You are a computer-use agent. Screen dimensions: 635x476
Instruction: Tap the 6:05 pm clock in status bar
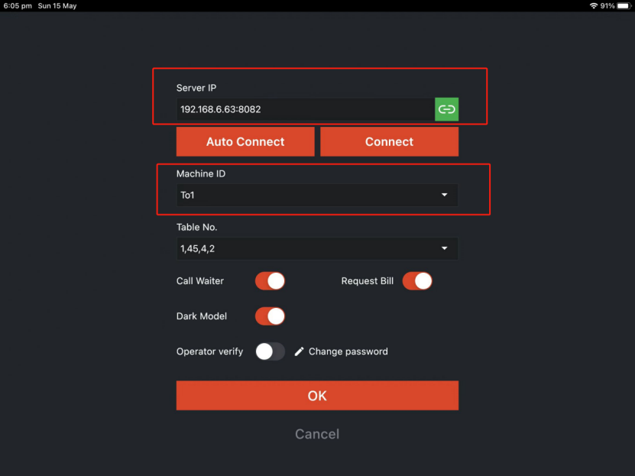(x=17, y=5)
